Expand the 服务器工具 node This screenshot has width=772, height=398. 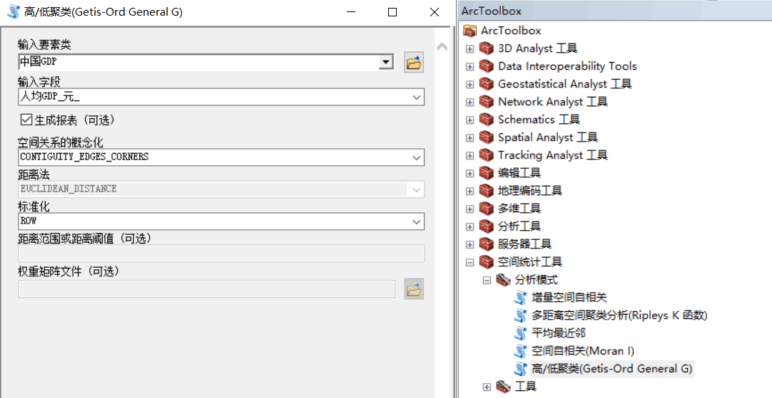click(469, 245)
